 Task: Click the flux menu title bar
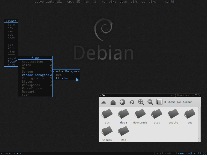click(x=35, y=58)
